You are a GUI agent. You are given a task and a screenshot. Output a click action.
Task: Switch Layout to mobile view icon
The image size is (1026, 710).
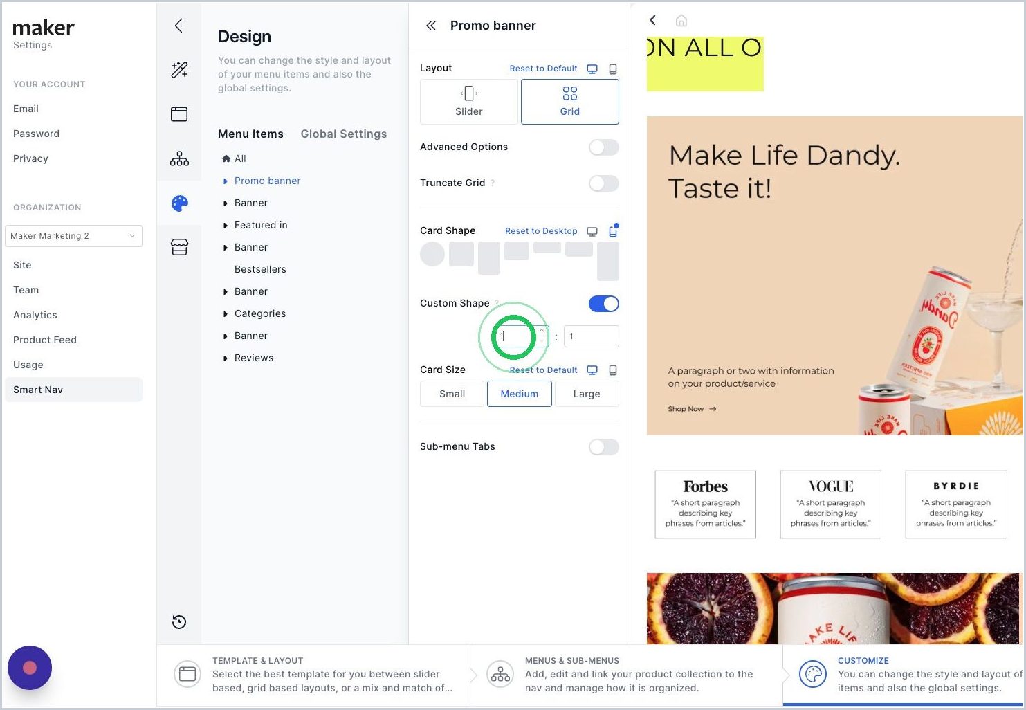[613, 69]
